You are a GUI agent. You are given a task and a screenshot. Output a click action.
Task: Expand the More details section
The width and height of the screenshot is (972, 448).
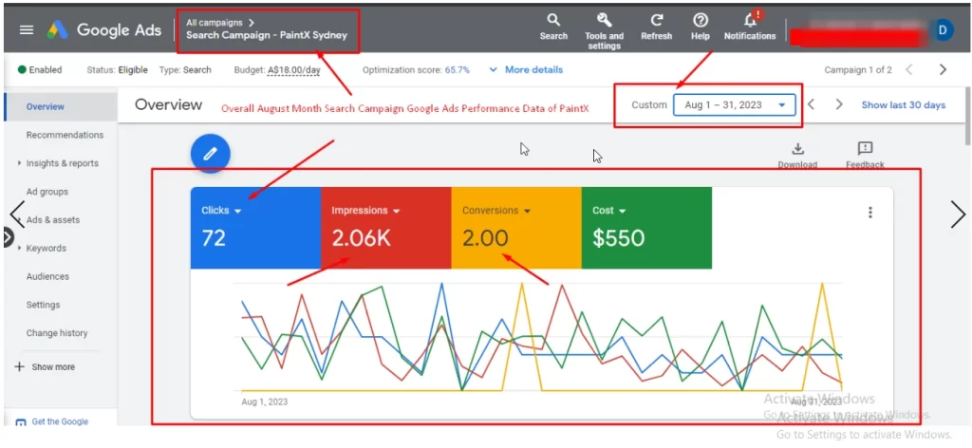tap(526, 69)
